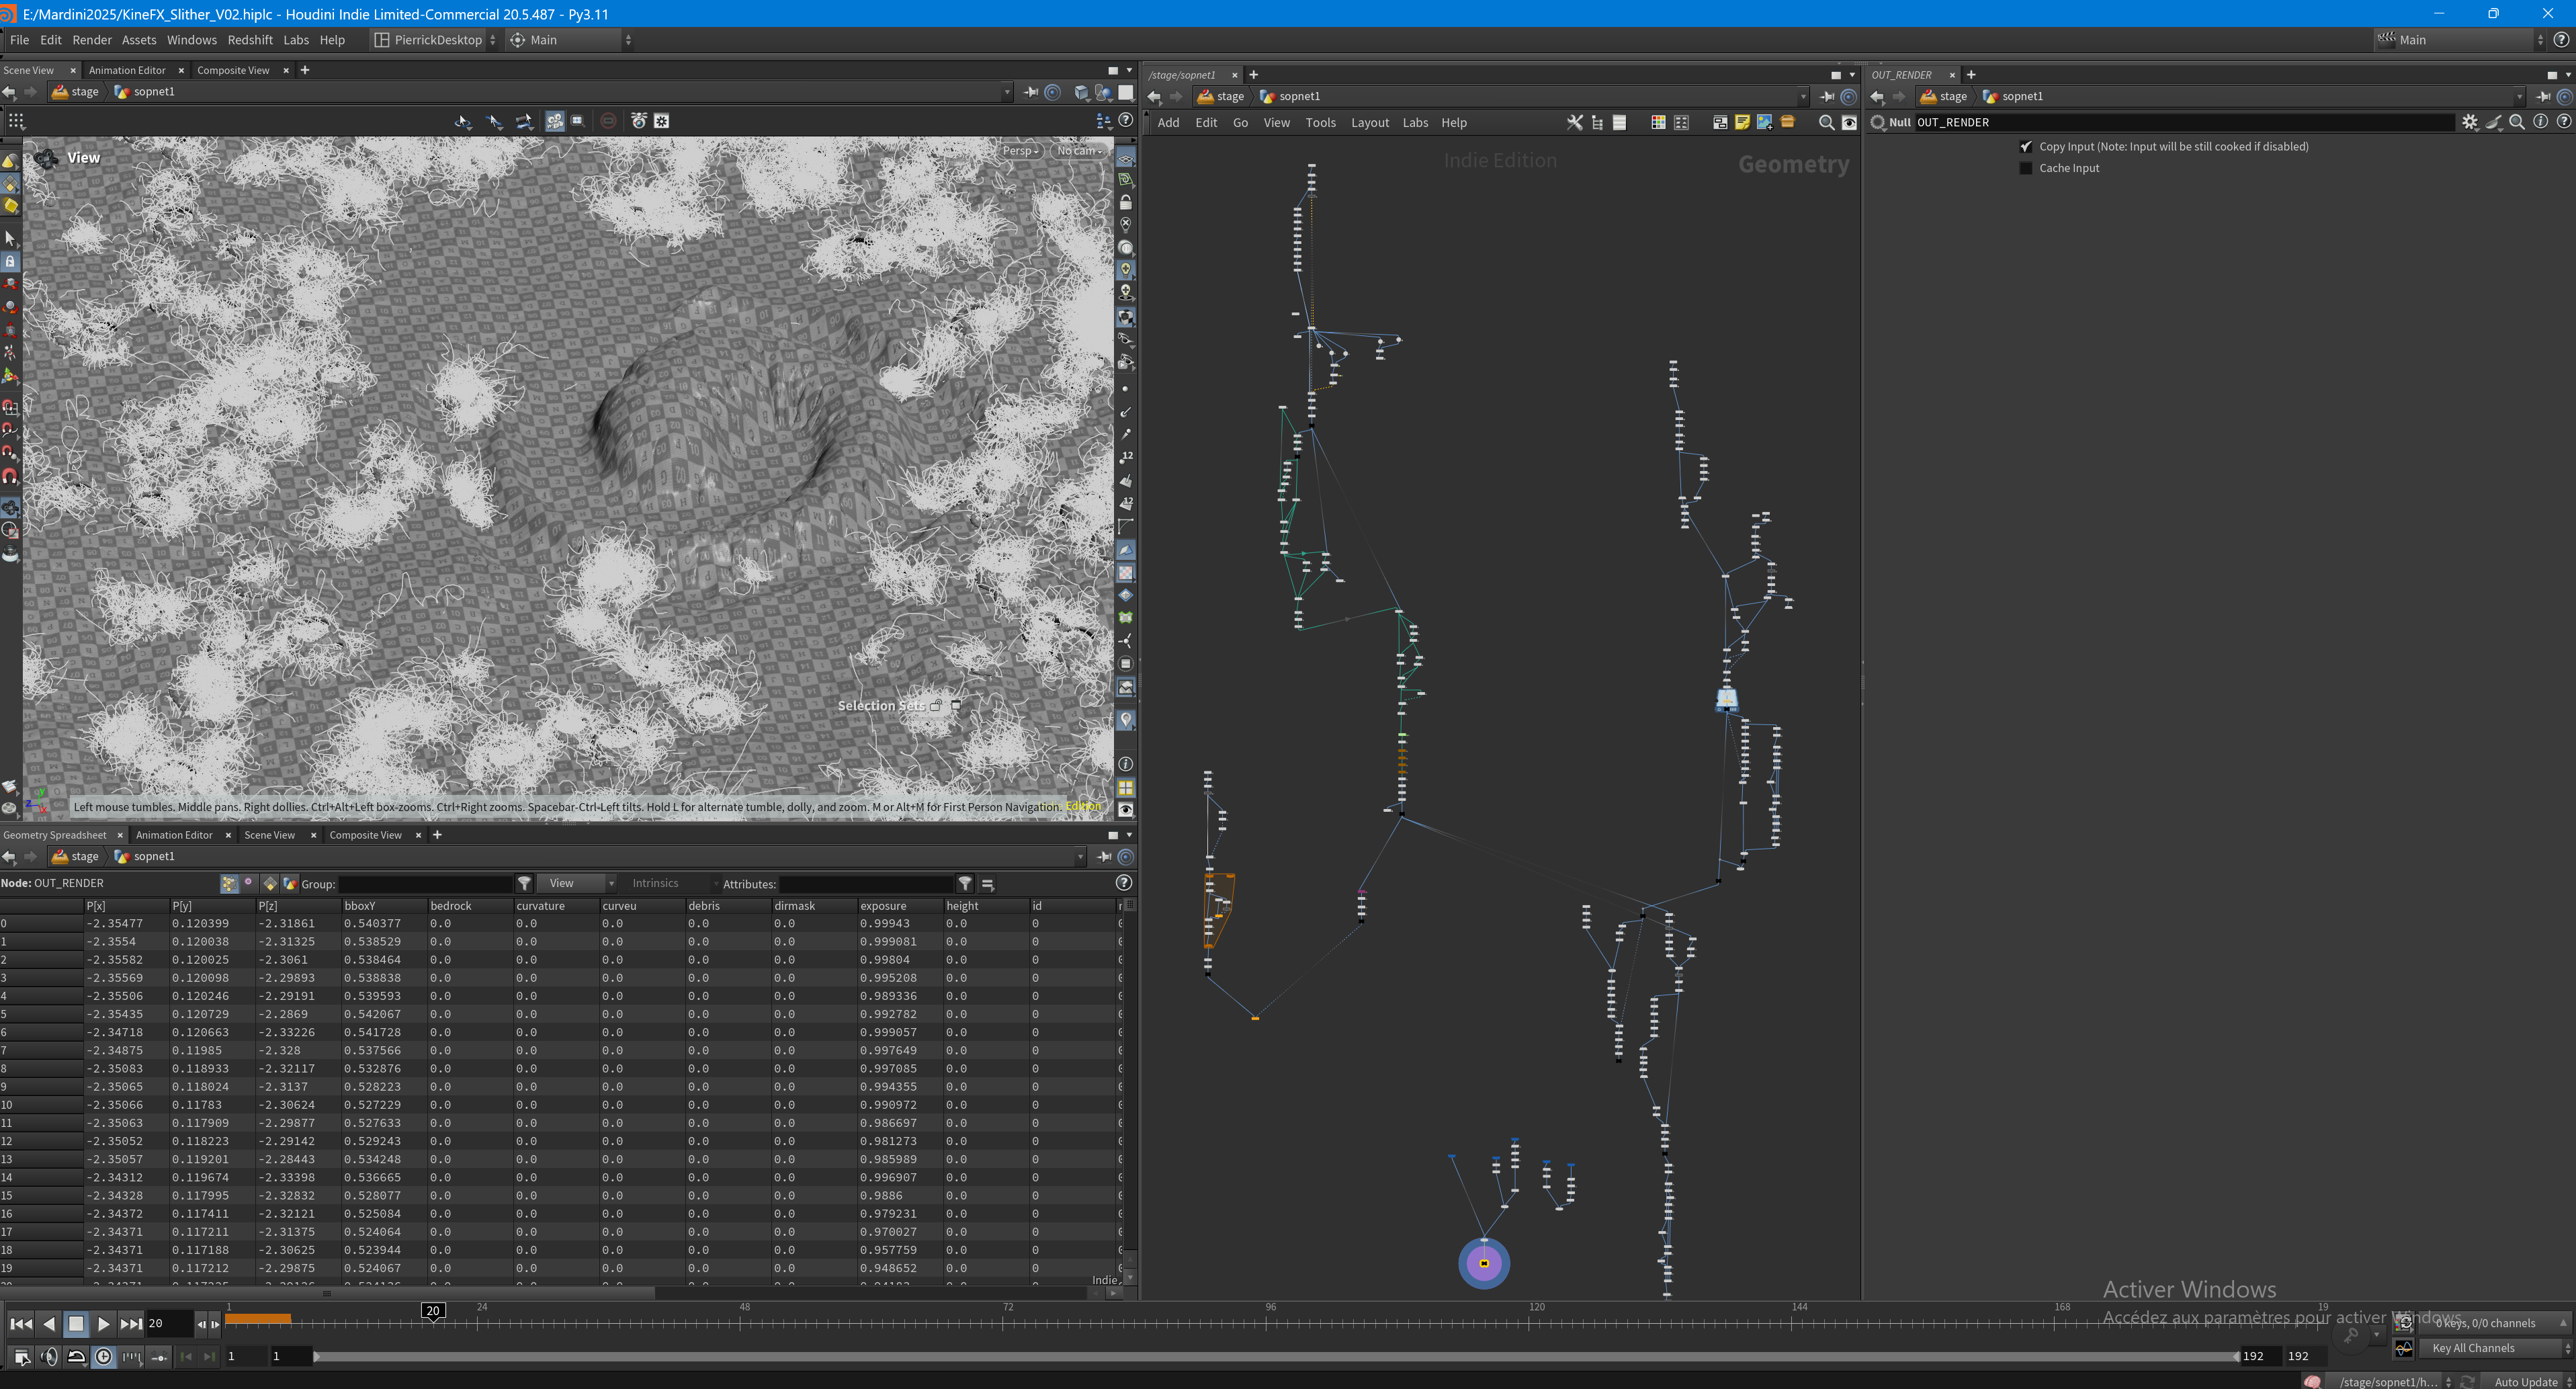Go back in Scene View navigation

pos(9,92)
